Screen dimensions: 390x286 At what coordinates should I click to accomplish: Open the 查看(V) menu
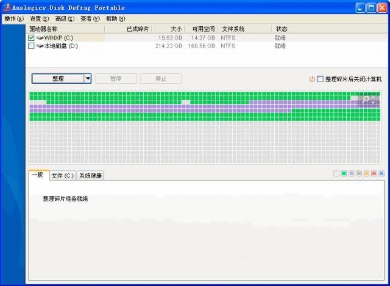point(90,19)
